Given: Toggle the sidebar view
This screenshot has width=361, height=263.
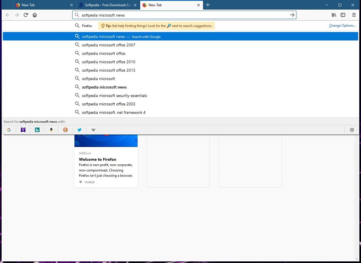Looking at the screenshot, I should coord(343,15).
